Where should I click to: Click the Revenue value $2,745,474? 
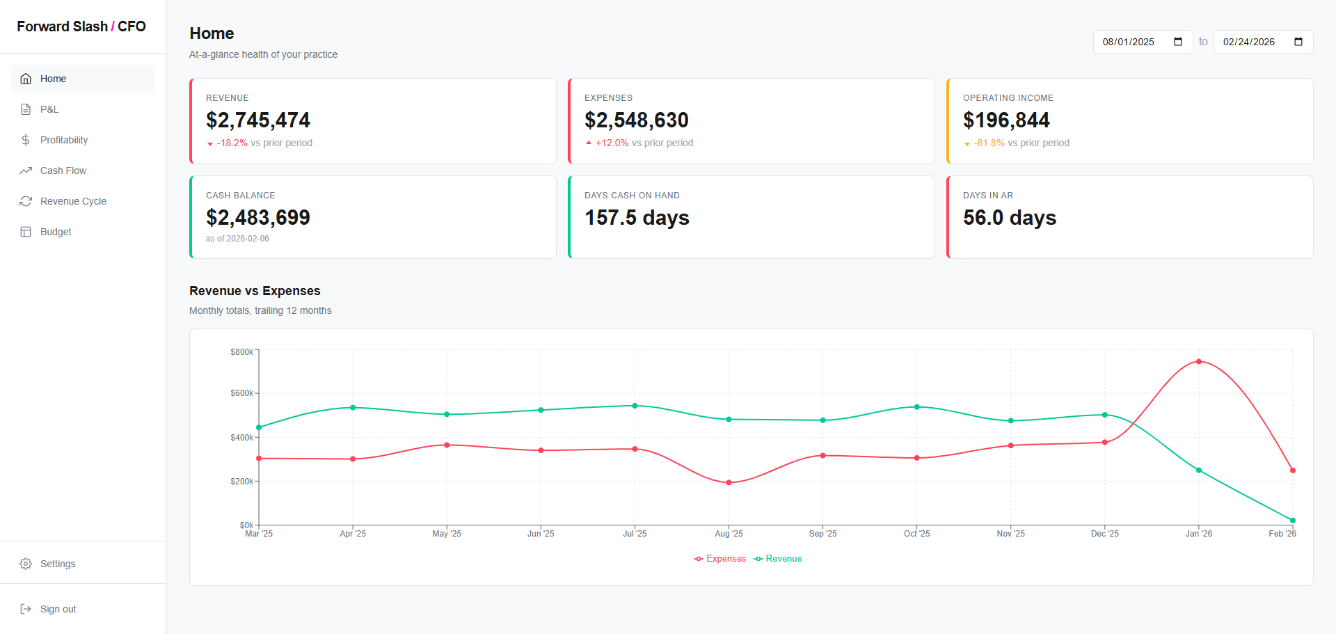pos(258,120)
